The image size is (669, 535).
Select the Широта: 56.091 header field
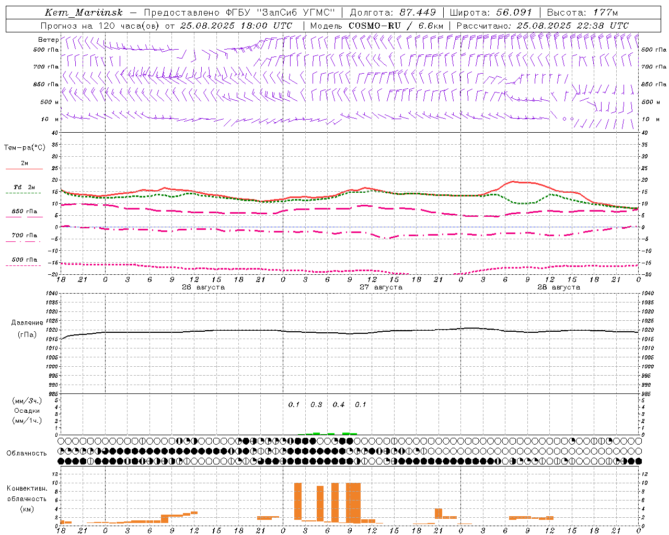[x=491, y=13]
